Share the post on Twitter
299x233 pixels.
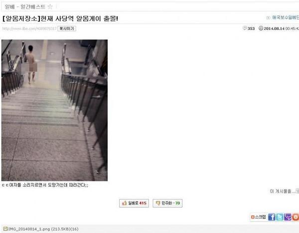280,217
